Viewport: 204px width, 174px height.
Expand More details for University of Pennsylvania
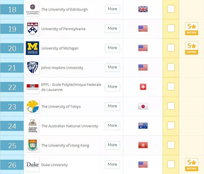tap(112, 28)
